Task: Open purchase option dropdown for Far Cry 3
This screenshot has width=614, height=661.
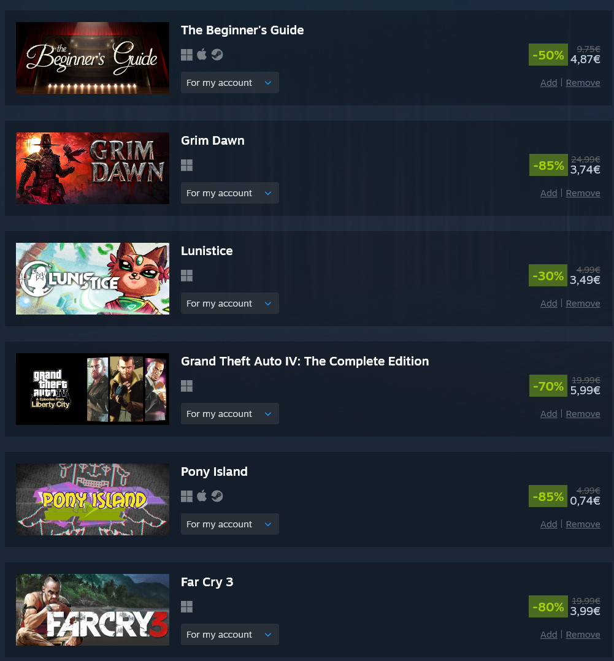Action: tap(230, 635)
